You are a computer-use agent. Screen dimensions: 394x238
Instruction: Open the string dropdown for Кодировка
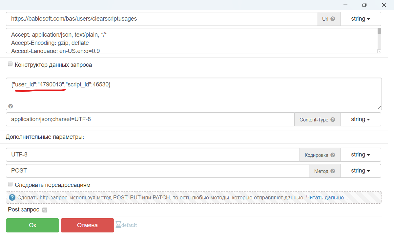tap(361, 155)
